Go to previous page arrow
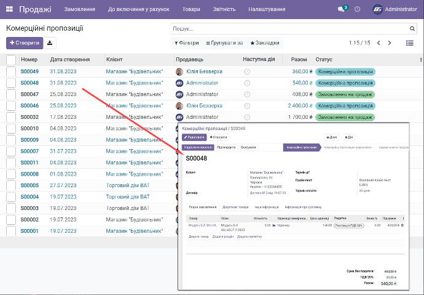Screen dimensions: 424x295 point(379,43)
